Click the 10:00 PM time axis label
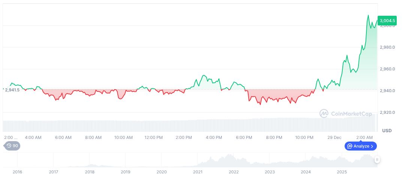The width and height of the screenshot is (402, 176). point(304,137)
